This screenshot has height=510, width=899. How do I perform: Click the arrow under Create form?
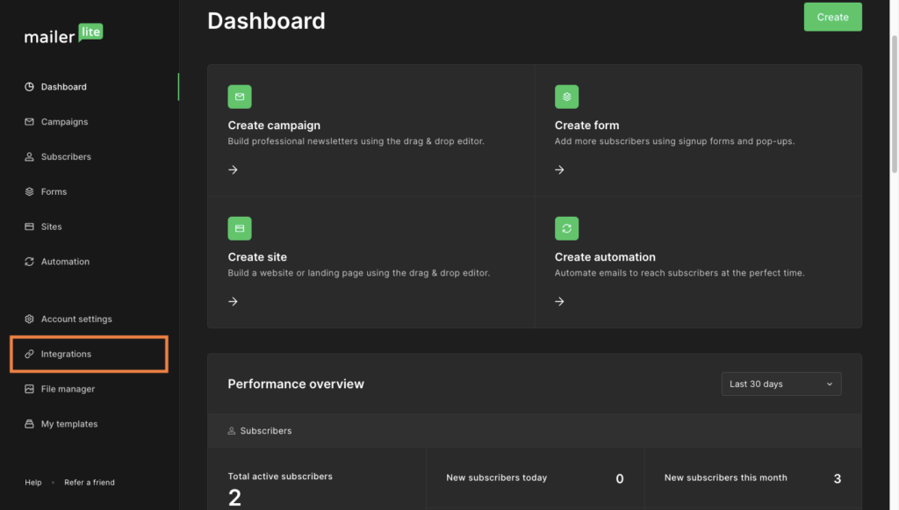point(560,170)
